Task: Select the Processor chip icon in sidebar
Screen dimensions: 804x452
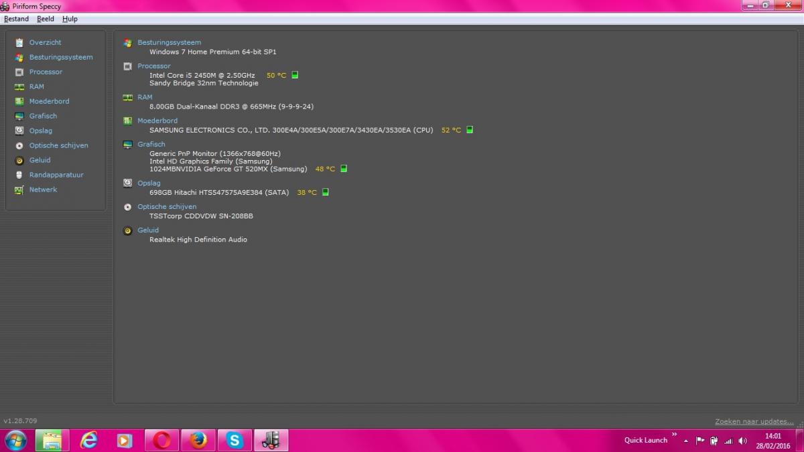Action: (x=19, y=72)
